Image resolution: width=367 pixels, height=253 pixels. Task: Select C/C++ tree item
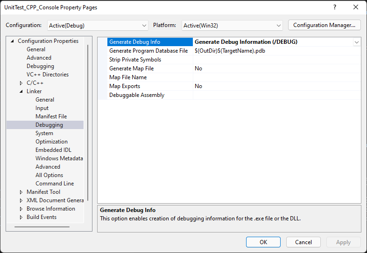click(x=35, y=83)
